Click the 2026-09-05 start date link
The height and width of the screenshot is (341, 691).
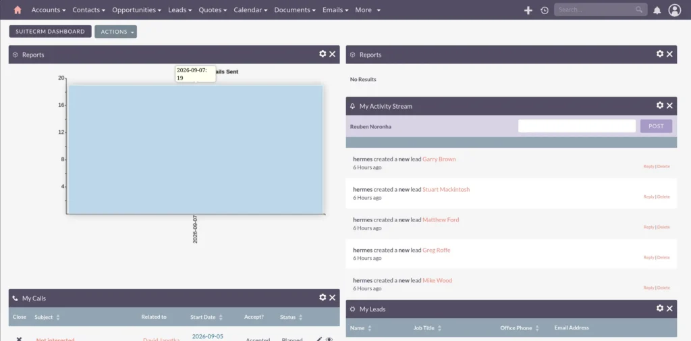[208, 336]
